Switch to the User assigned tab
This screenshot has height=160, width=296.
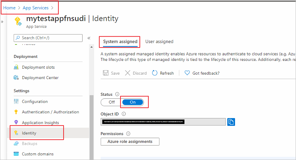click(x=159, y=42)
